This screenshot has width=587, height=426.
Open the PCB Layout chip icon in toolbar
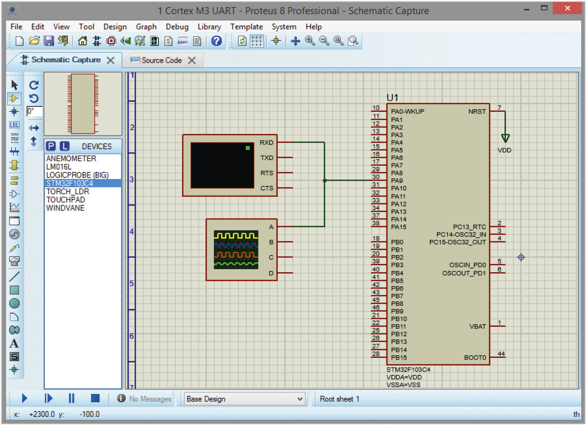111,41
